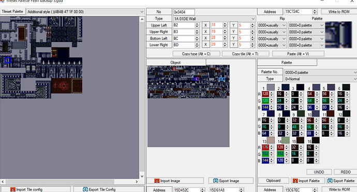The height and width of the screenshot is (192, 357).
Task: Click the Import Palette button
Action: pyautogui.click(x=308, y=181)
